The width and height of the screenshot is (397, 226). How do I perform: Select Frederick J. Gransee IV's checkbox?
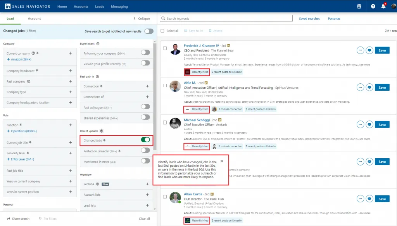[x=165, y=48]
